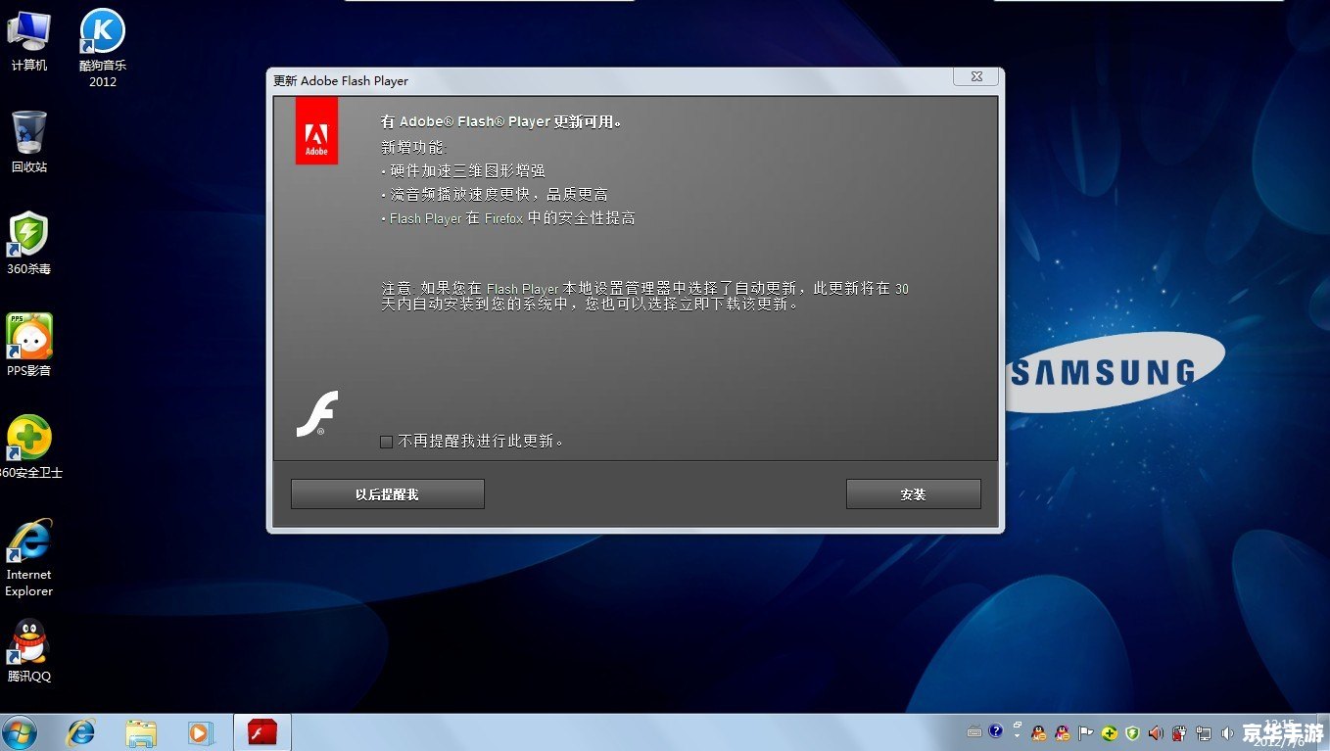This screenshot has width=1330, height=751.
Task: Open the Windows Start menu orb
Action: pos(20,732)
